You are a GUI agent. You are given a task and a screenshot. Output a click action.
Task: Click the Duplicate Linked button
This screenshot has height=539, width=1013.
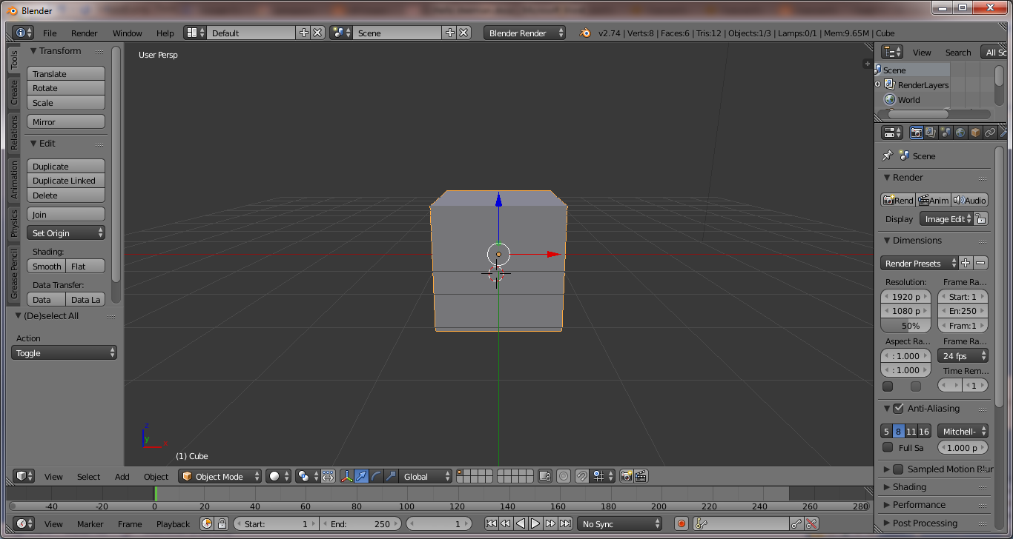pyautogui.click(x=65, y=181)
